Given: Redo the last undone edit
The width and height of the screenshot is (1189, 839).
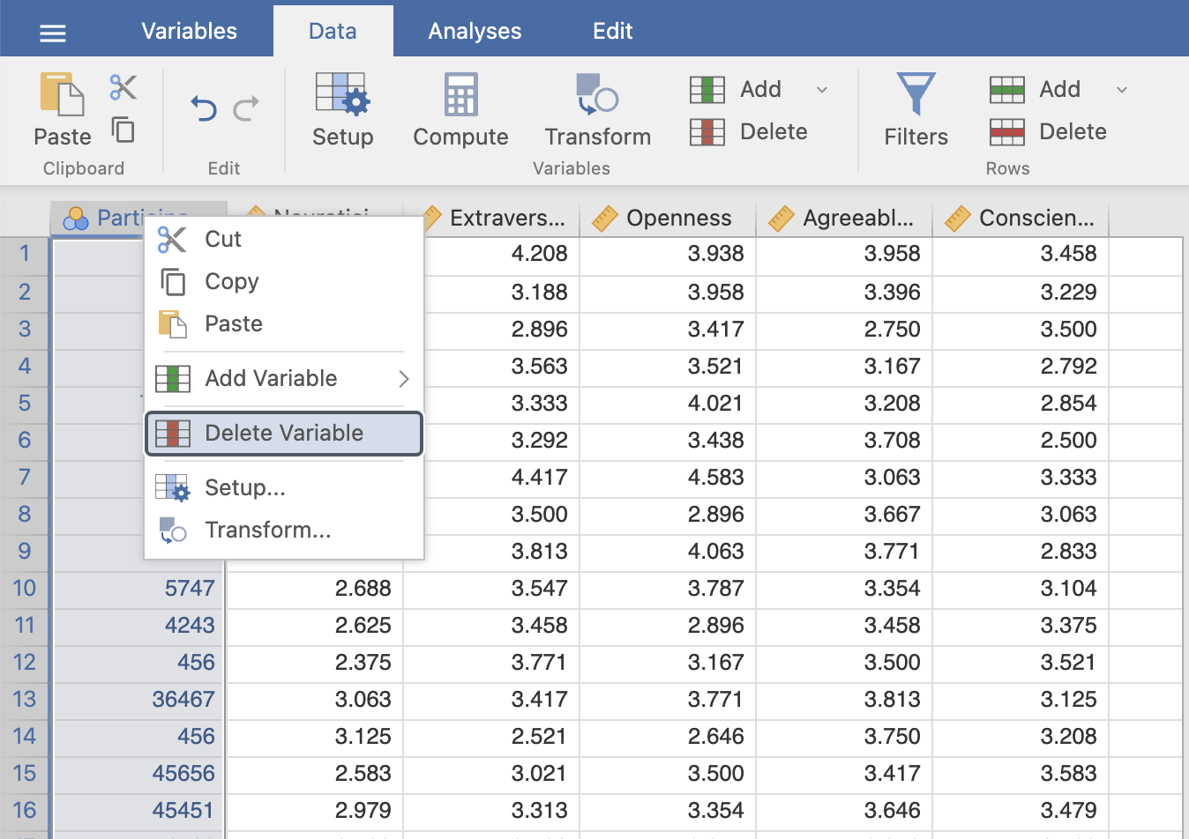Looking at the screenshot, I should [246, 108].
